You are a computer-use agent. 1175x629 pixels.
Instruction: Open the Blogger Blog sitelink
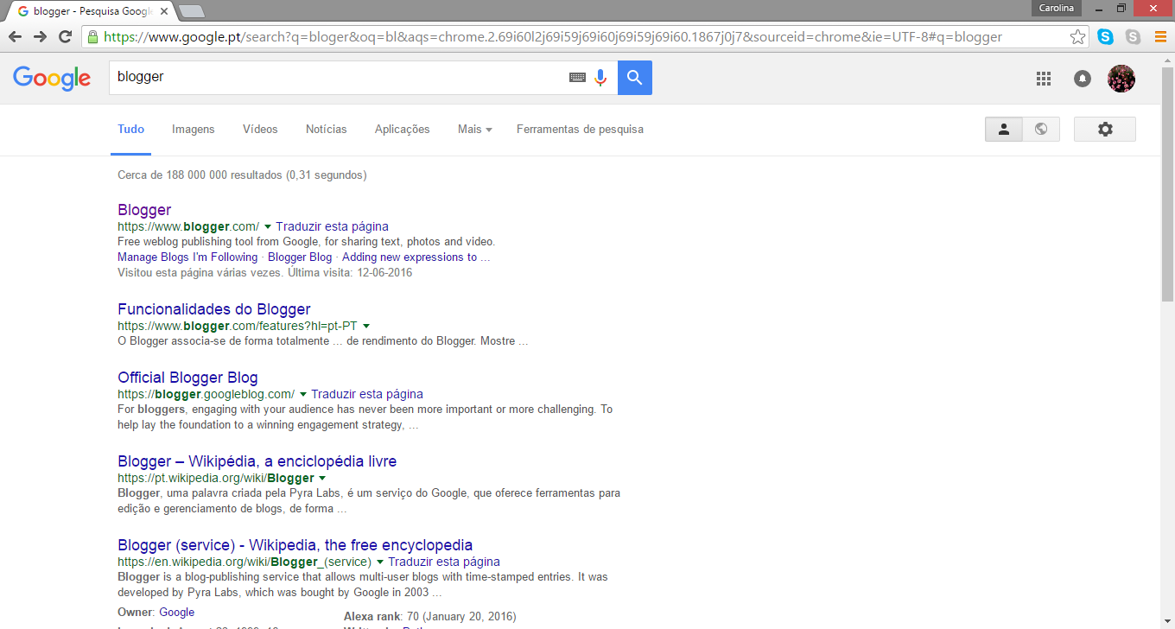300,257
